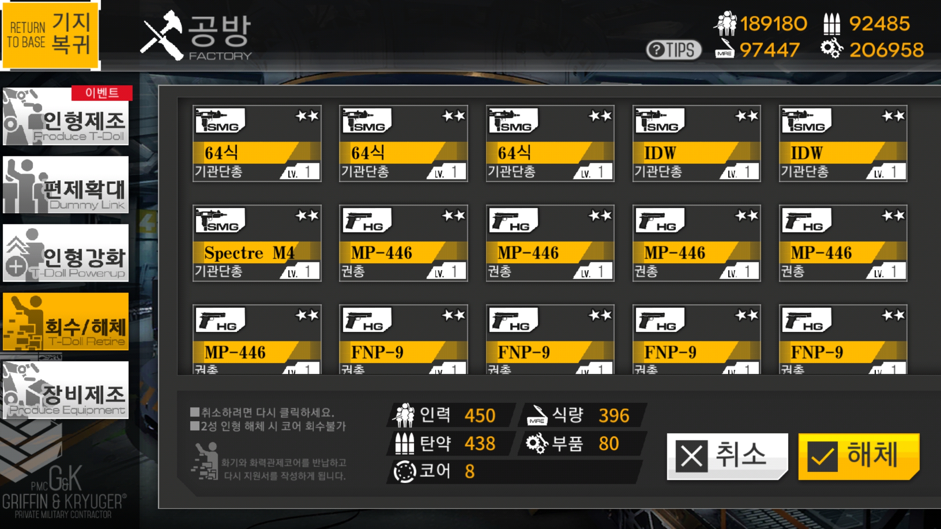Click the core 코어 reward icon

[x=405, y=471]
